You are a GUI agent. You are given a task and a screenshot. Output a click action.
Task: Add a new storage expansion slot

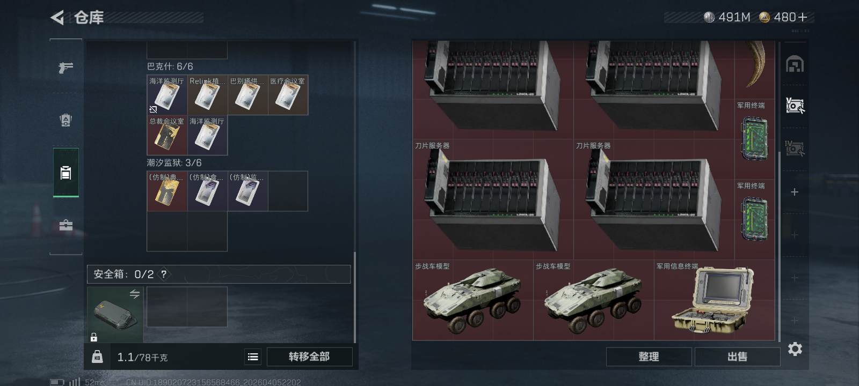tap(795, 192)
